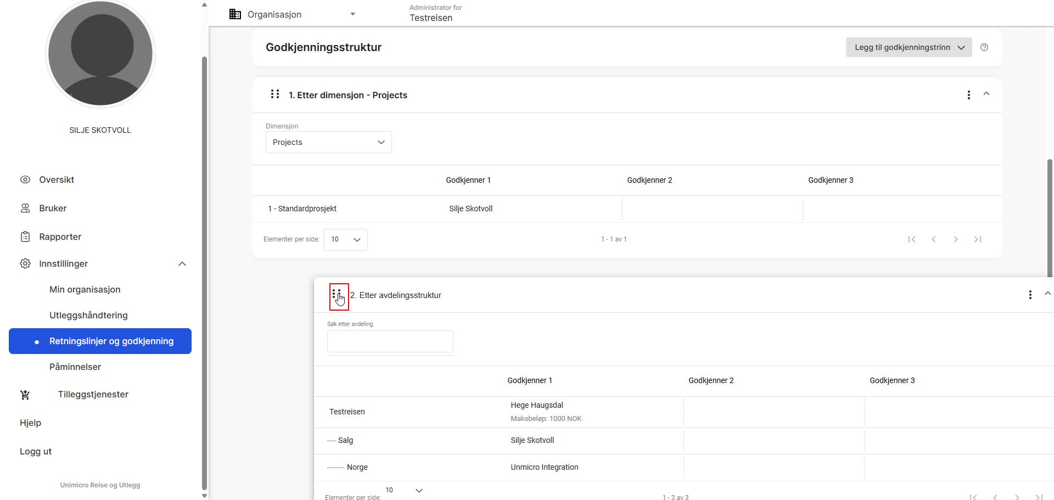Open Oversikt in the sidebar
This screenshot has width=1054, height=500.
[x=56, y=179]
